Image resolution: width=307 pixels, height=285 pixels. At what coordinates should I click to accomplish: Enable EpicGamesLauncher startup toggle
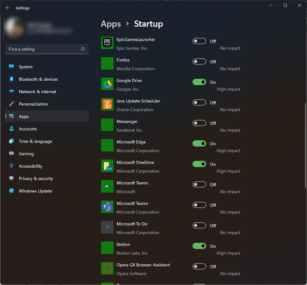[199, 41]
